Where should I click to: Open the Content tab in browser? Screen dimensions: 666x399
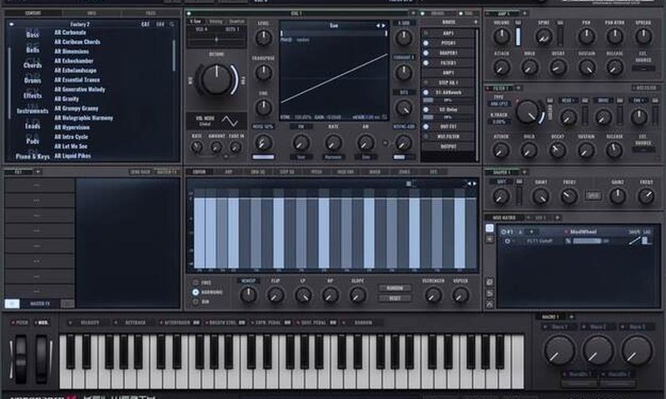click(x=33, y=13)
